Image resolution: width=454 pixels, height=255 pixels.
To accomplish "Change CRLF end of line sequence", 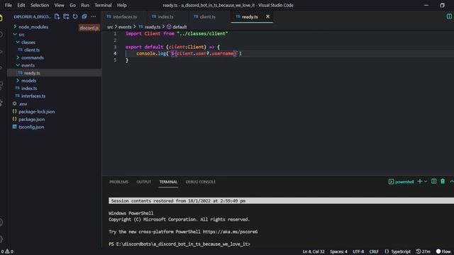I will (x=374, y=251).
